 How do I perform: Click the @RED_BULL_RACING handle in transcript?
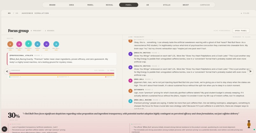click(143, 100)
